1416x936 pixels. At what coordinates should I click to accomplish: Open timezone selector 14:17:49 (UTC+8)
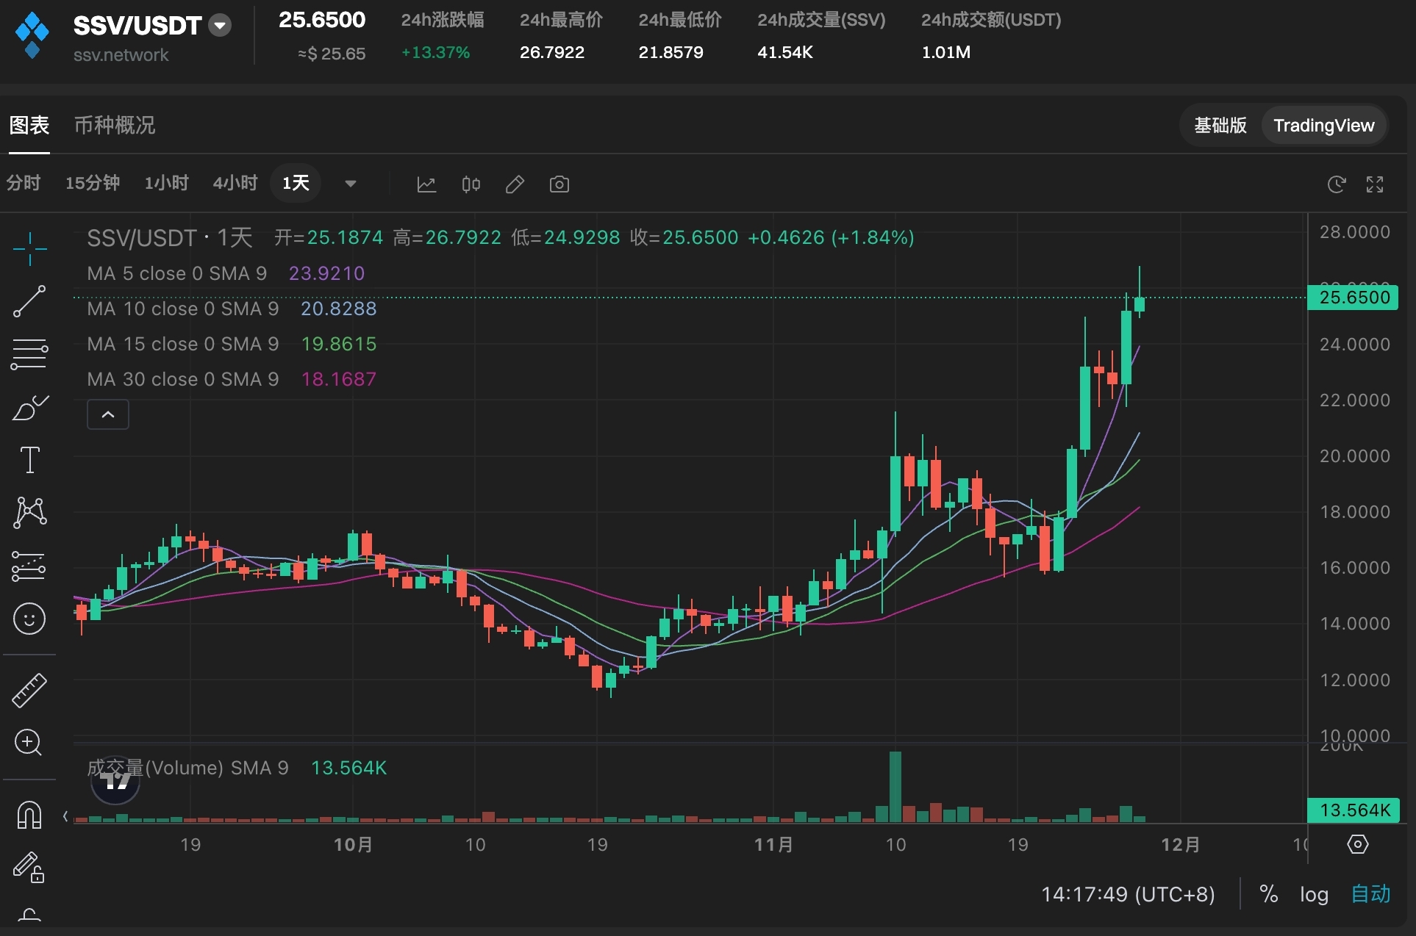(x=1128, y=894)
